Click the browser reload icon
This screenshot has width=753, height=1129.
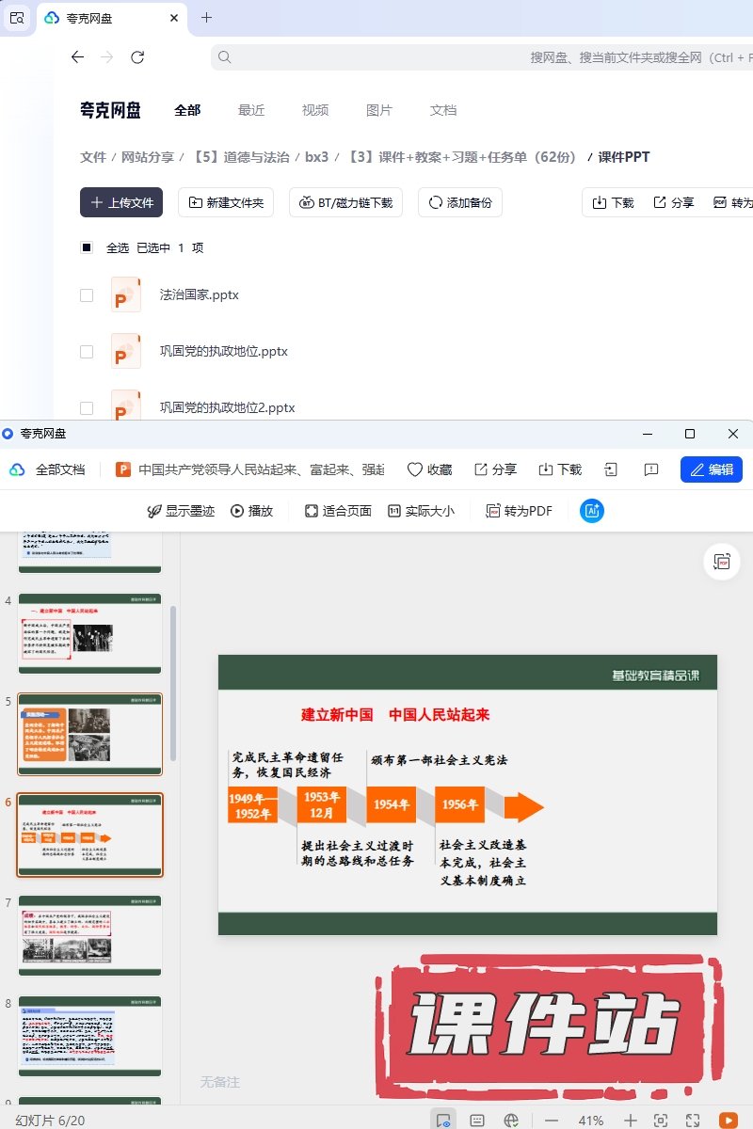click(x=137, y=57)
